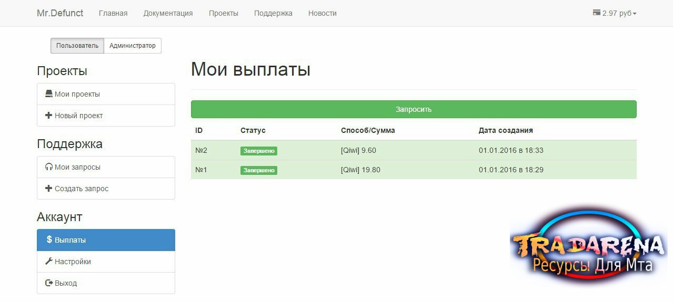Screen dimensions: 673x302
Task: Click the date 01.01.2016 в 18:33
Action: 511,150
